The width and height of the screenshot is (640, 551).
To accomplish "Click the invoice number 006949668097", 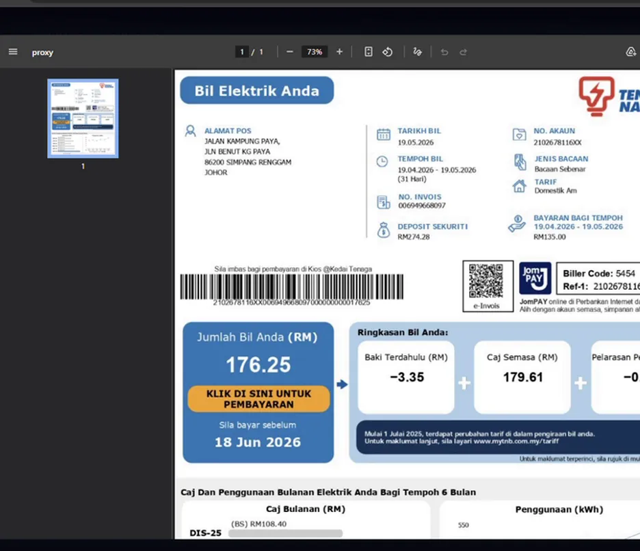I will pyautogui.click(x=422, y=205).
